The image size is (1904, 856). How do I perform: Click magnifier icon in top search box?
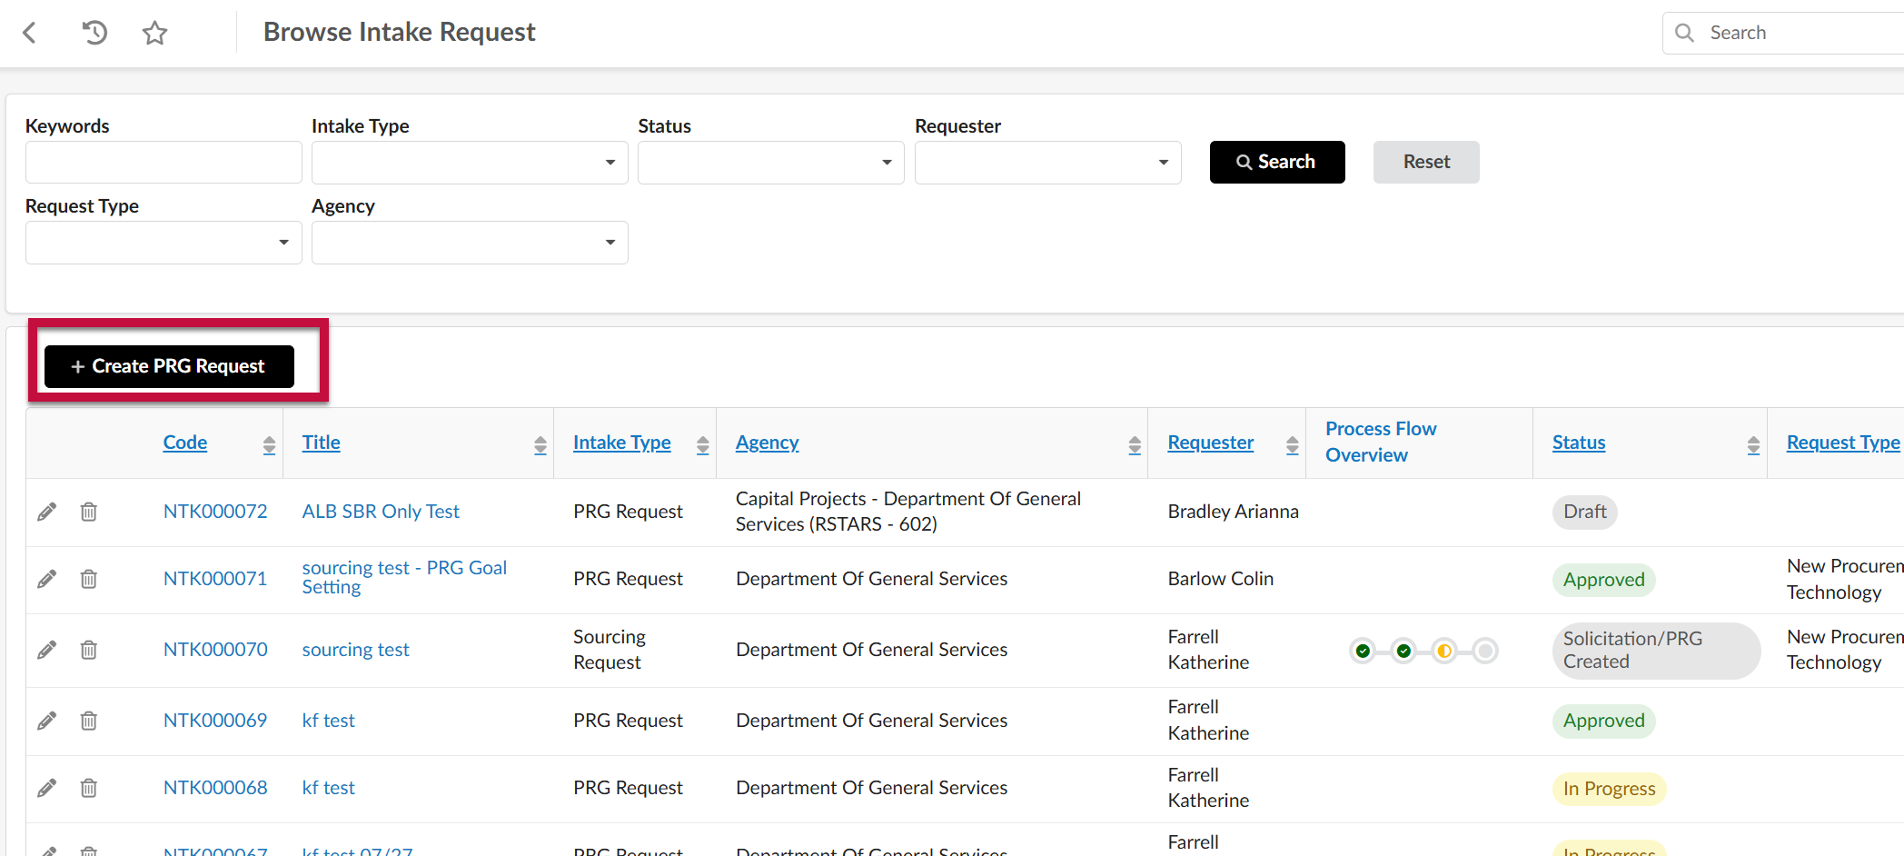point(1684,33)
